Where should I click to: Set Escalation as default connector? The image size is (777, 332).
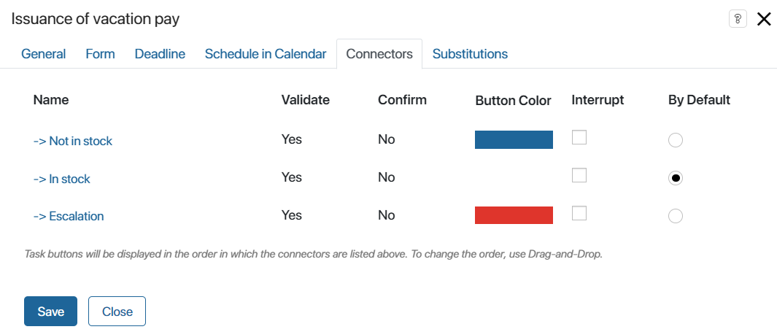pyautogui.click(x=676, y=216)
